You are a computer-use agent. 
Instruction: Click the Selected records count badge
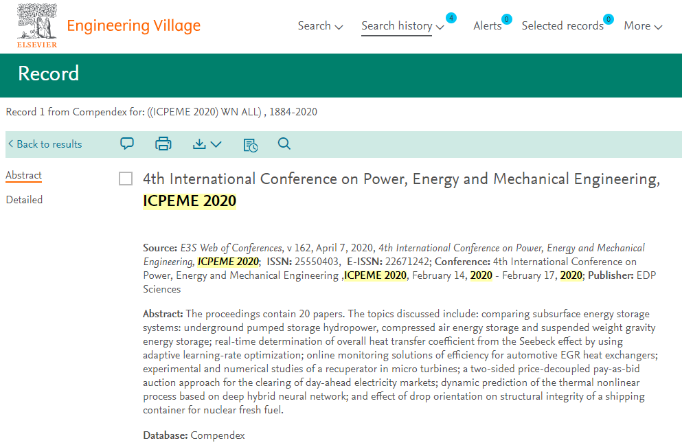[608, 19]
